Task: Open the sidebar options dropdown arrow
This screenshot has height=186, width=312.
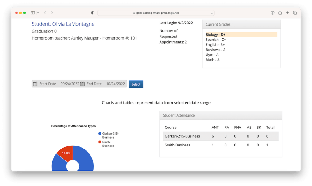Action: tap(38, 13)
